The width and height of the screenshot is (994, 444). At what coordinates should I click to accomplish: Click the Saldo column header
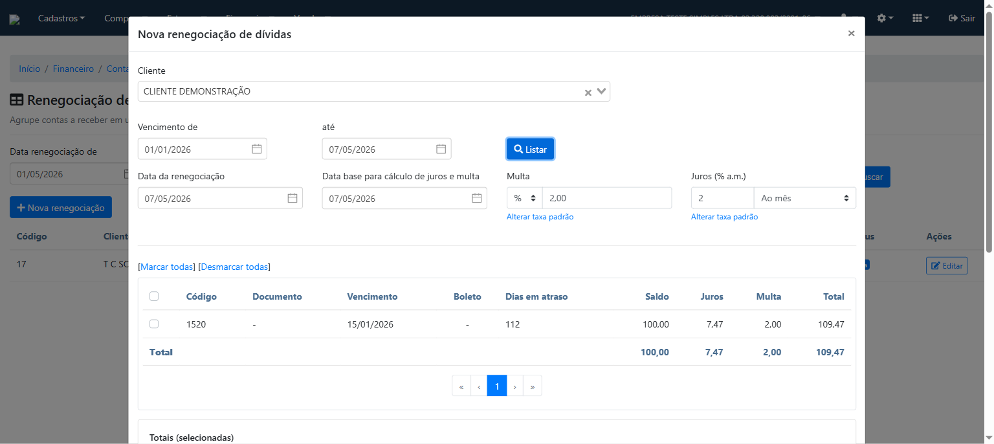657,296
